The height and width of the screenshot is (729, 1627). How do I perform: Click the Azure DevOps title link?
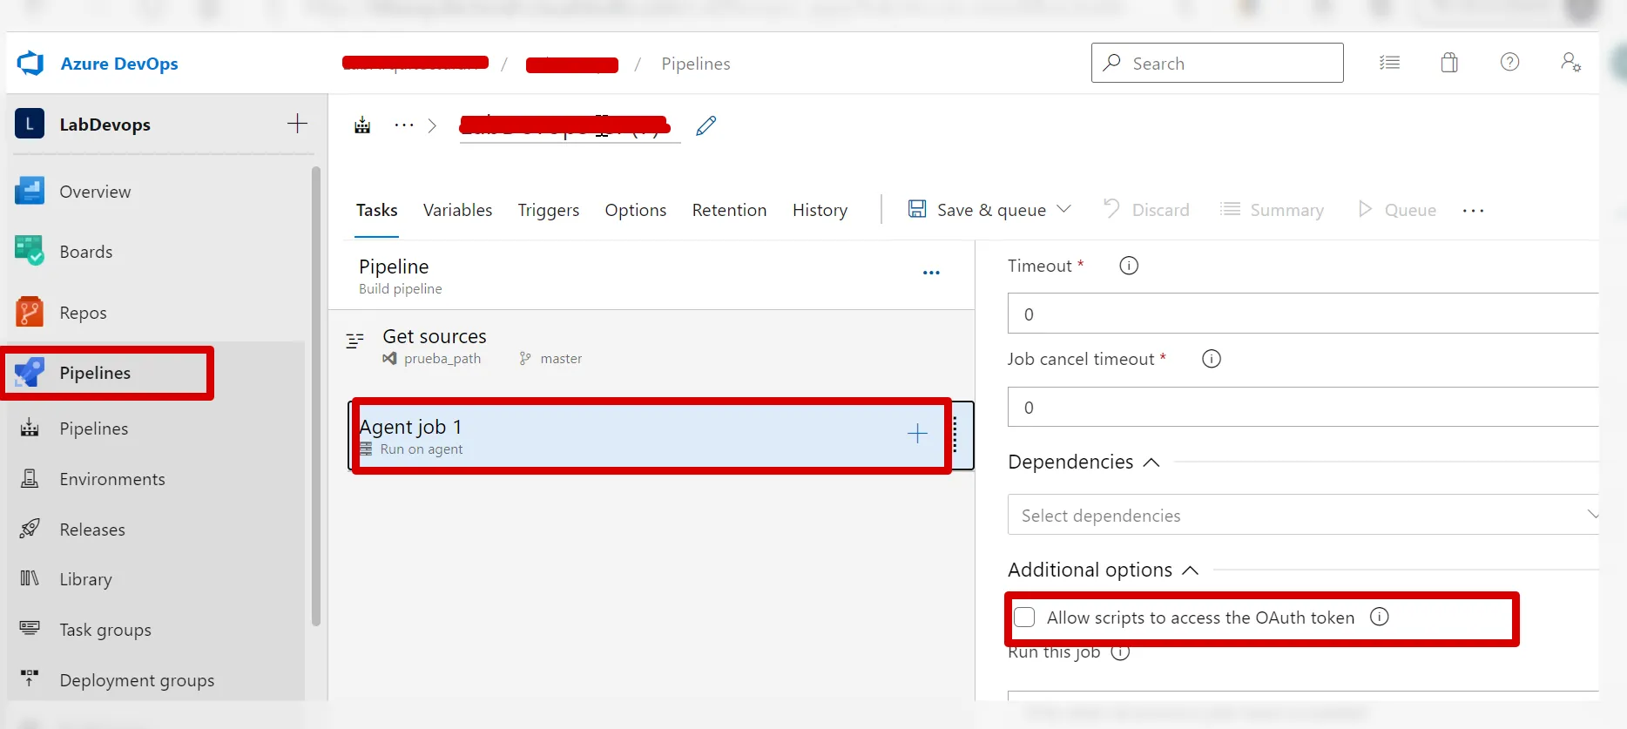pos(119,64)
